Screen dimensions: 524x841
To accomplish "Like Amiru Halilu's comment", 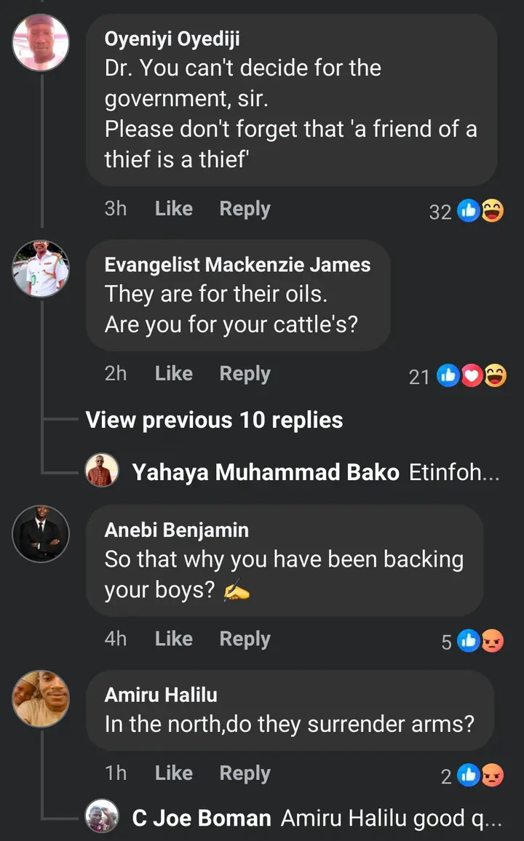I will tap(173, 773).
